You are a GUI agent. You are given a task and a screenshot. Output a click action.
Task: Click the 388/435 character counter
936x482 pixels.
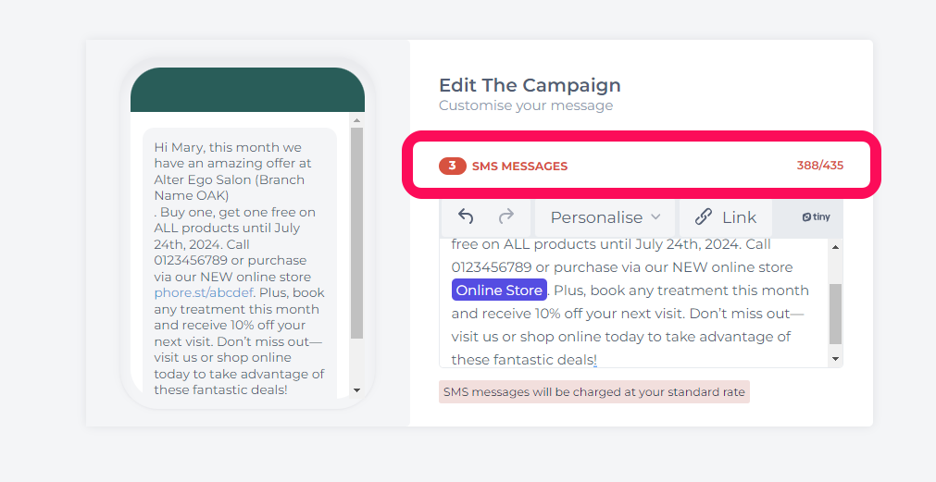click(819, 166)
